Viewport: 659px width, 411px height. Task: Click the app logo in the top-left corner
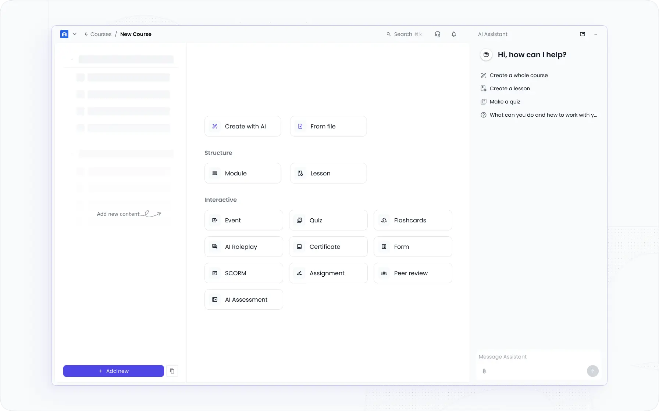64,34
